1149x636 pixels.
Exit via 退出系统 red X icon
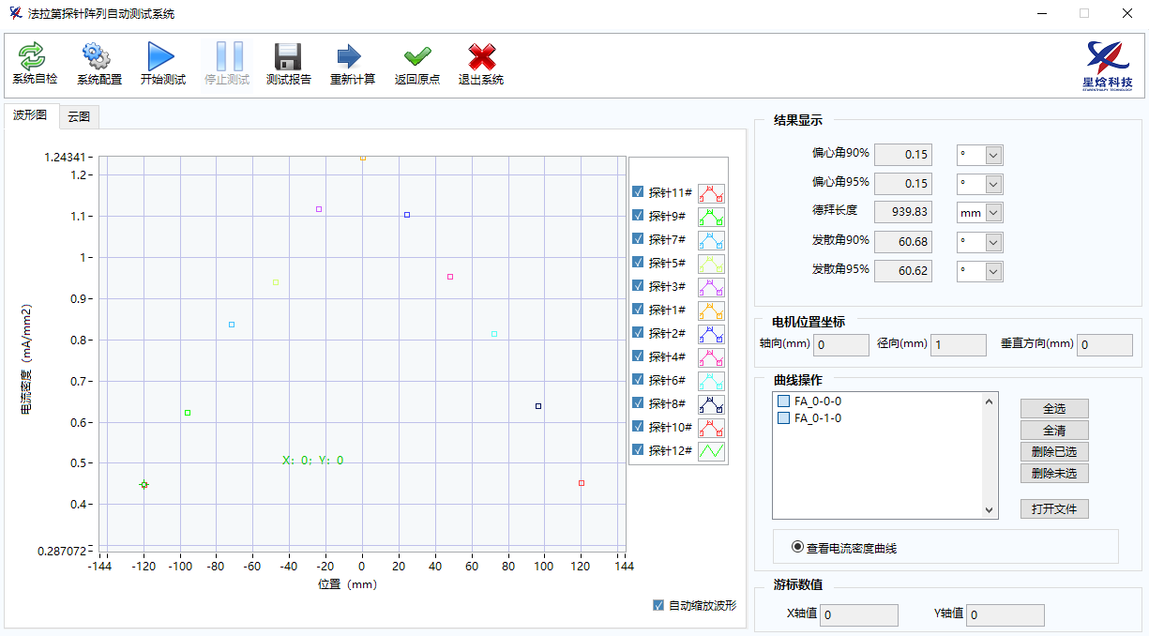pos(481,58)
